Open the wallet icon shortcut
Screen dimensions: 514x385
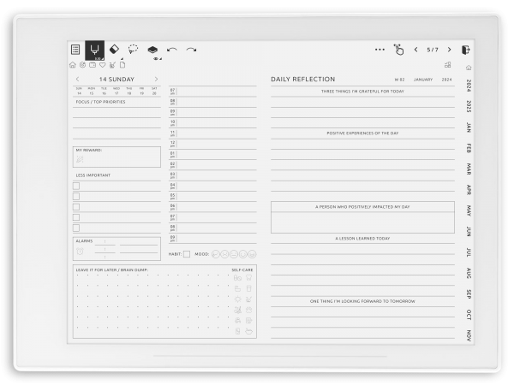point(93,65)
